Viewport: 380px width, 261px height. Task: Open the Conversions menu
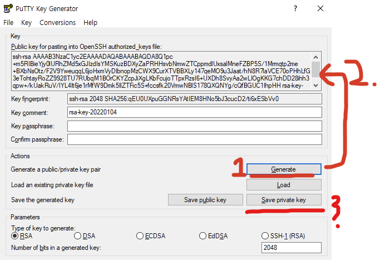click(58, 23)
